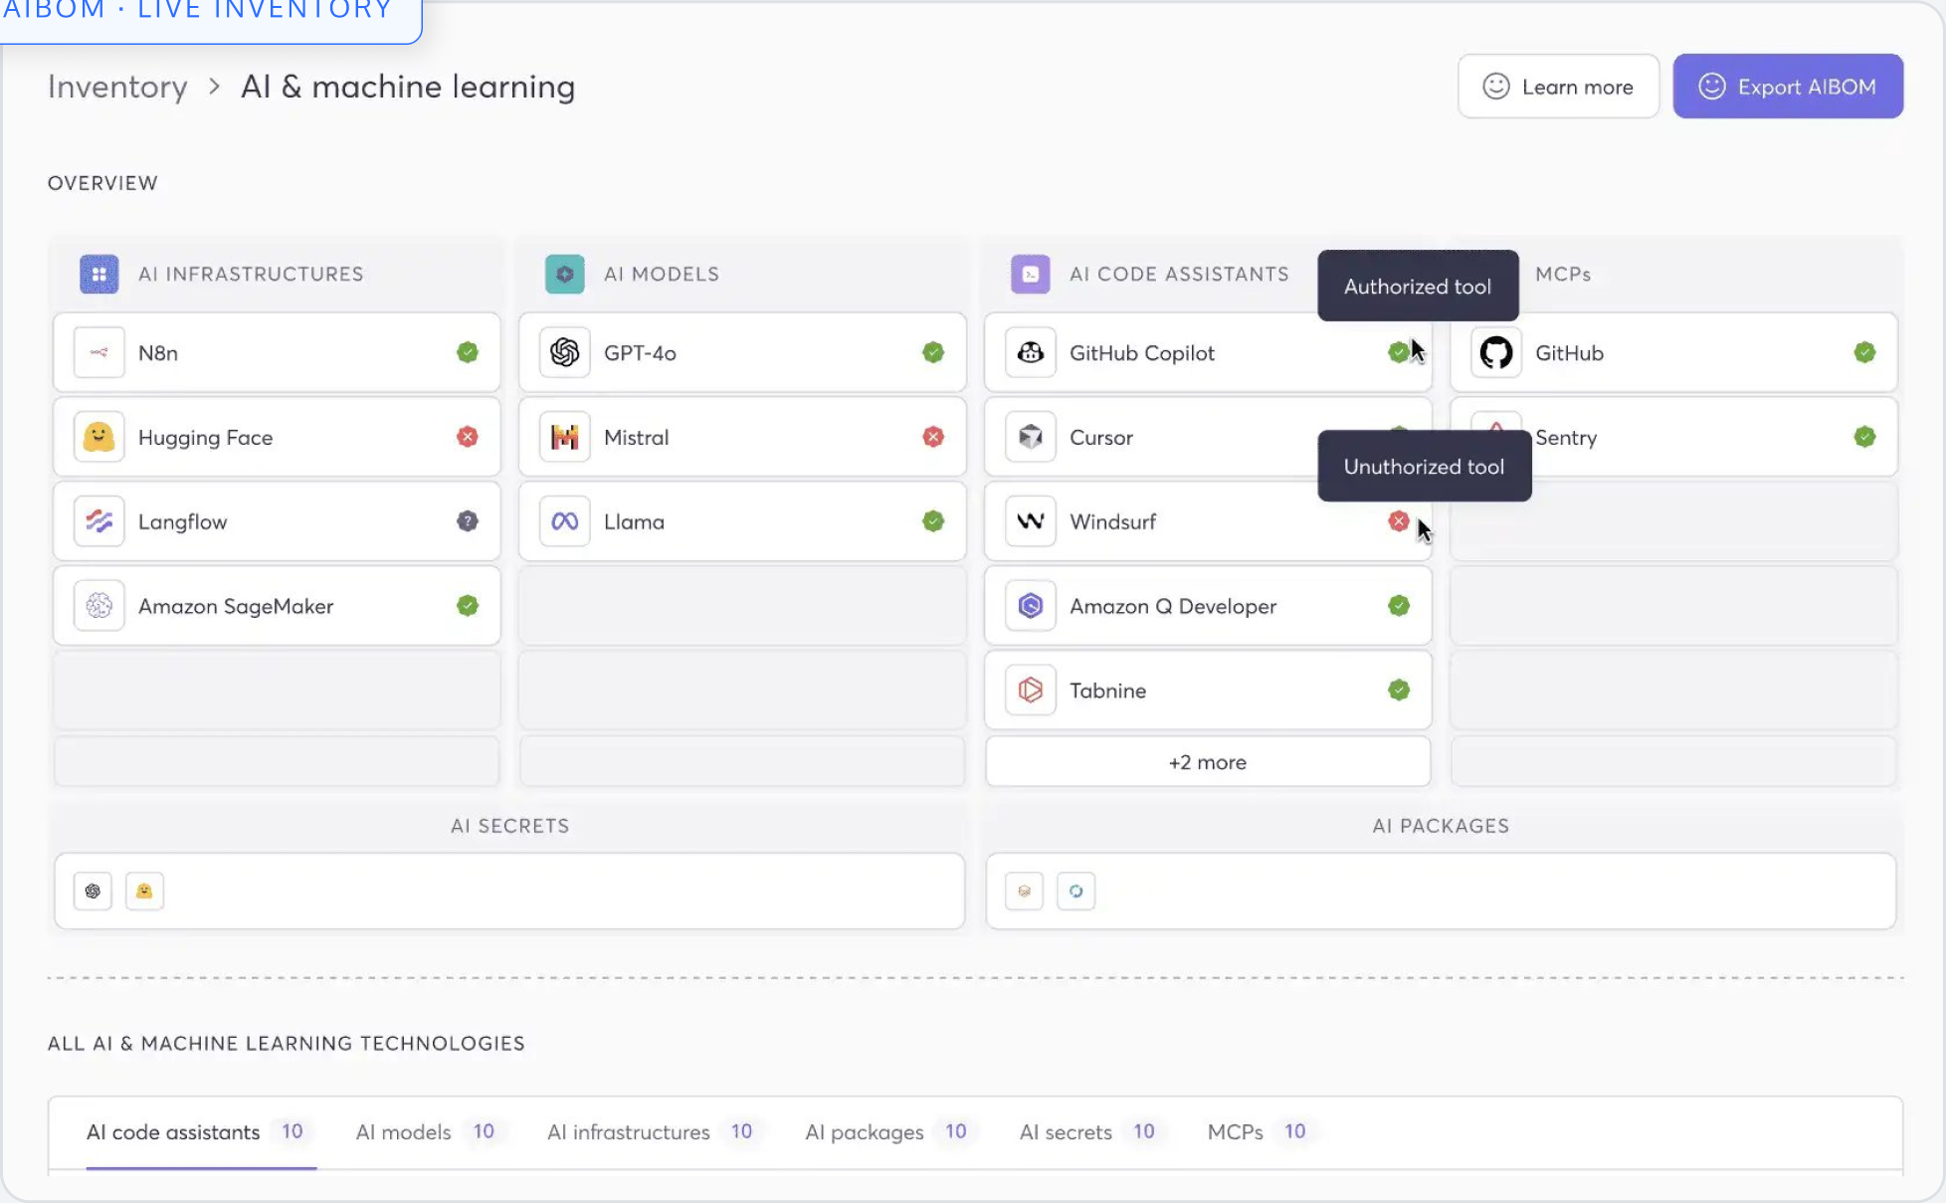1946x1203 pixels.
Task: Click the Export AIBOM button
Action: coord(1787,87)
